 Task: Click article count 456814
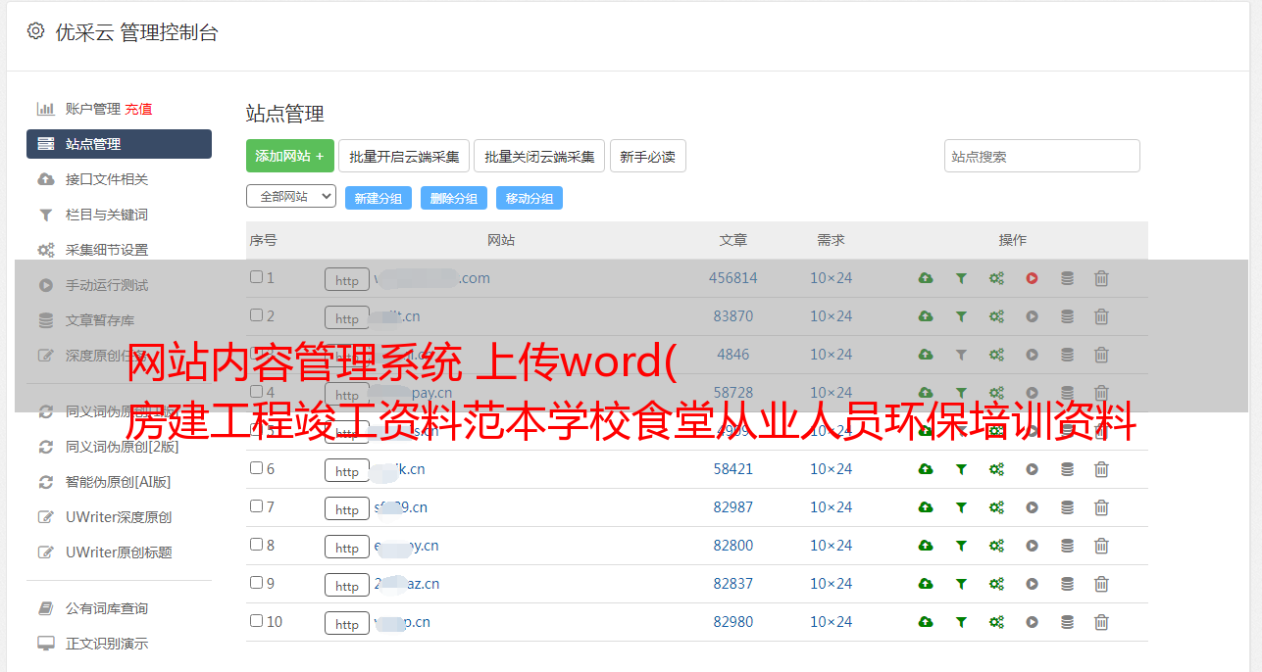pyautogui.click(x=733, y=278)
